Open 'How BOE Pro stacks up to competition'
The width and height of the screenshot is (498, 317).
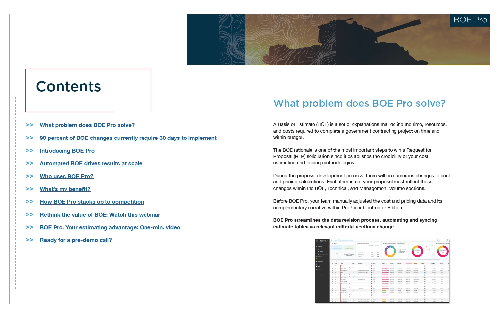pyautogui.click(x=92, y=202)
